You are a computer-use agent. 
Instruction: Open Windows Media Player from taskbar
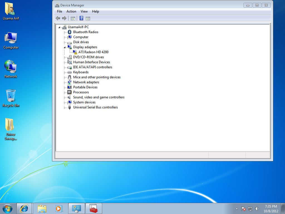point(59,208)
